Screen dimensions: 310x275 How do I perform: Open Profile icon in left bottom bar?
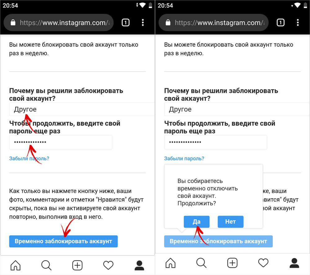(x=139, y=265)
